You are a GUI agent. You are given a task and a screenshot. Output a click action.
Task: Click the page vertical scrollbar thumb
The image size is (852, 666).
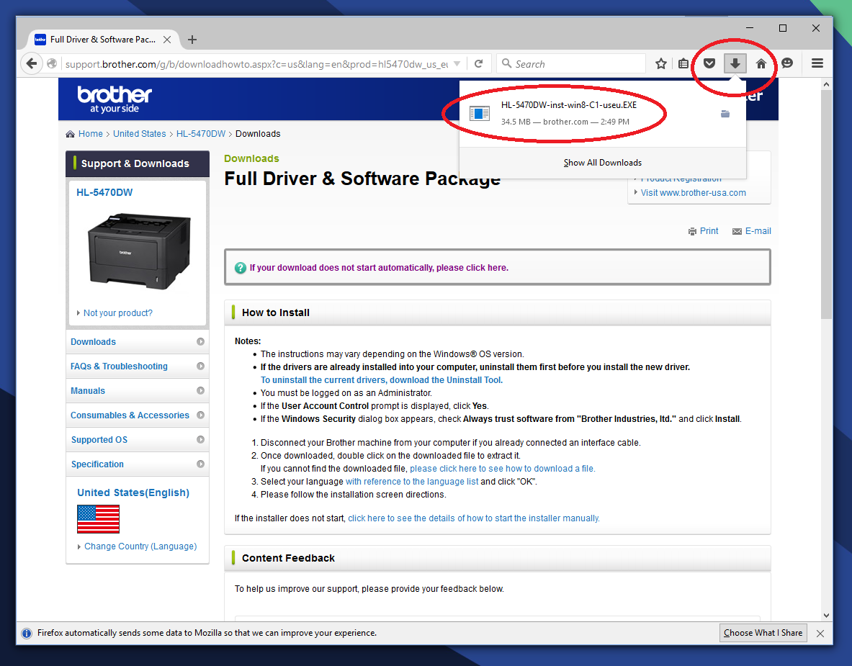click(x=826, y=204)
